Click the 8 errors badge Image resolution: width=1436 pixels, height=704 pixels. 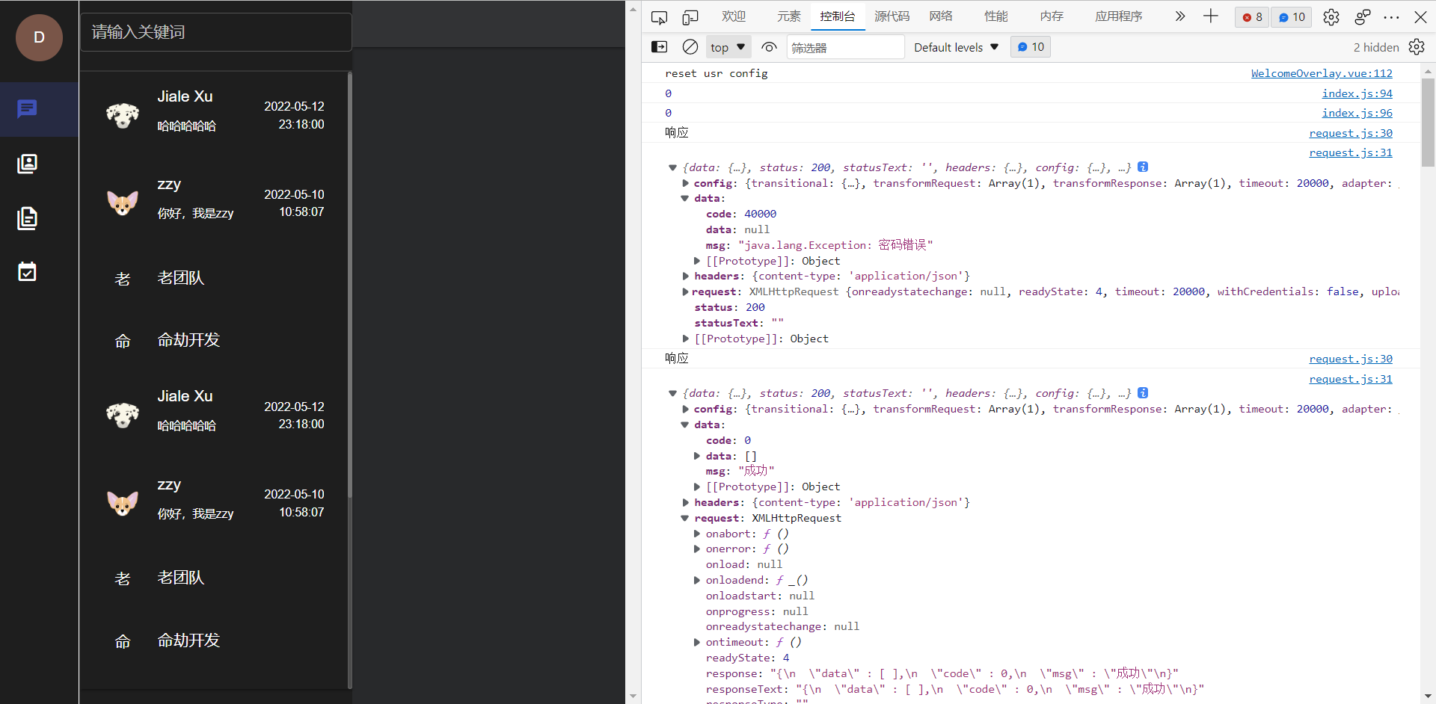click(1251, 16)
